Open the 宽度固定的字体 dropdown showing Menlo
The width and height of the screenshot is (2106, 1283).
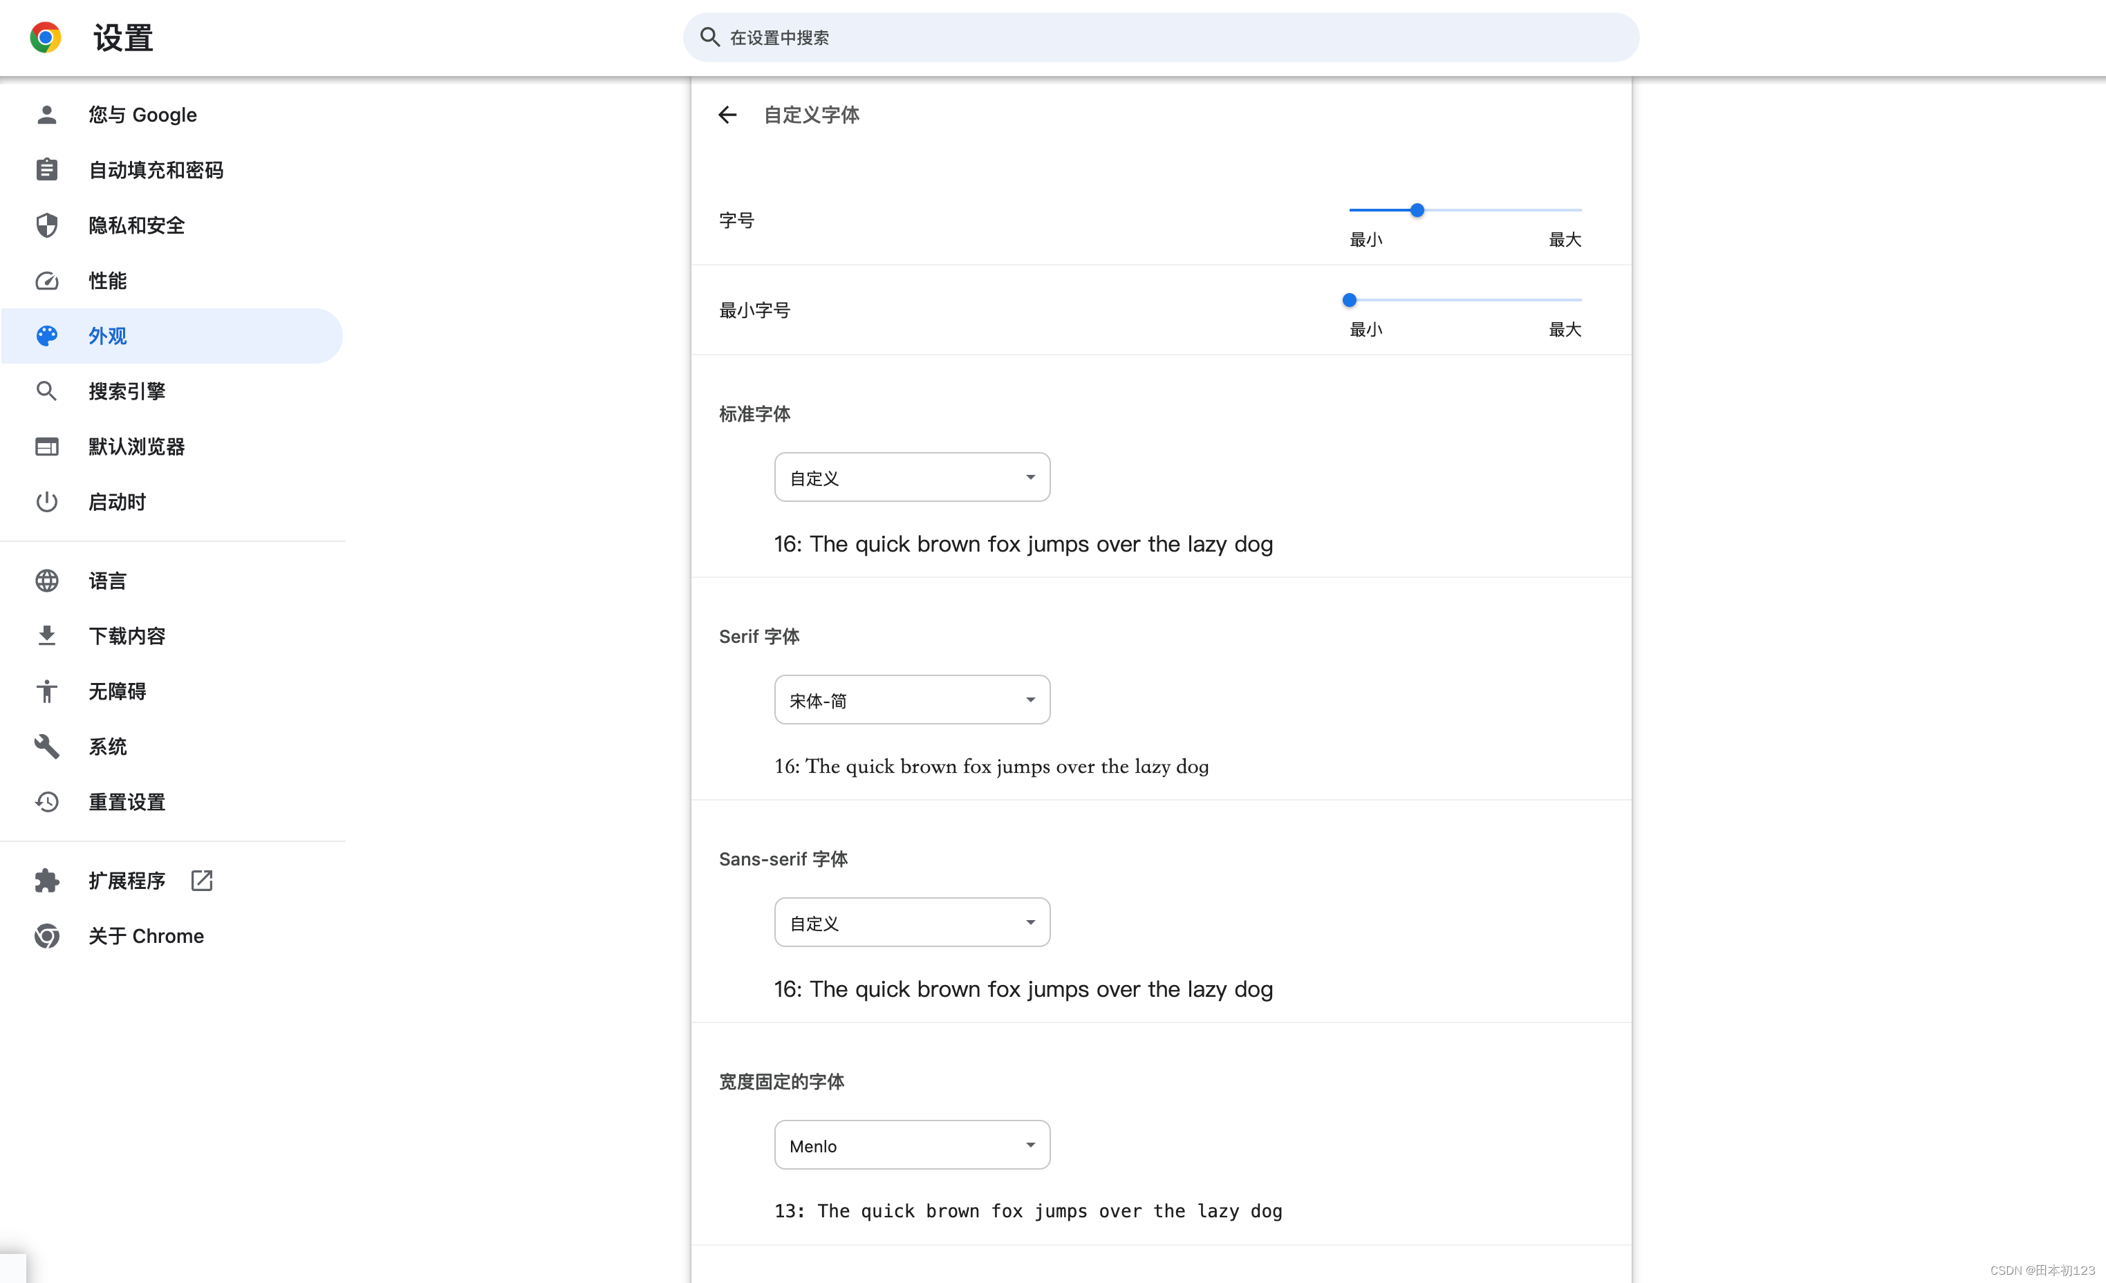(912, 1145)
